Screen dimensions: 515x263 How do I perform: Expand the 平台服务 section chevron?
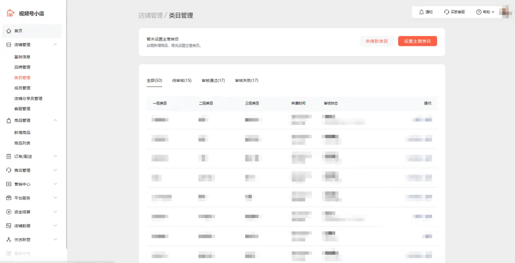55,198
